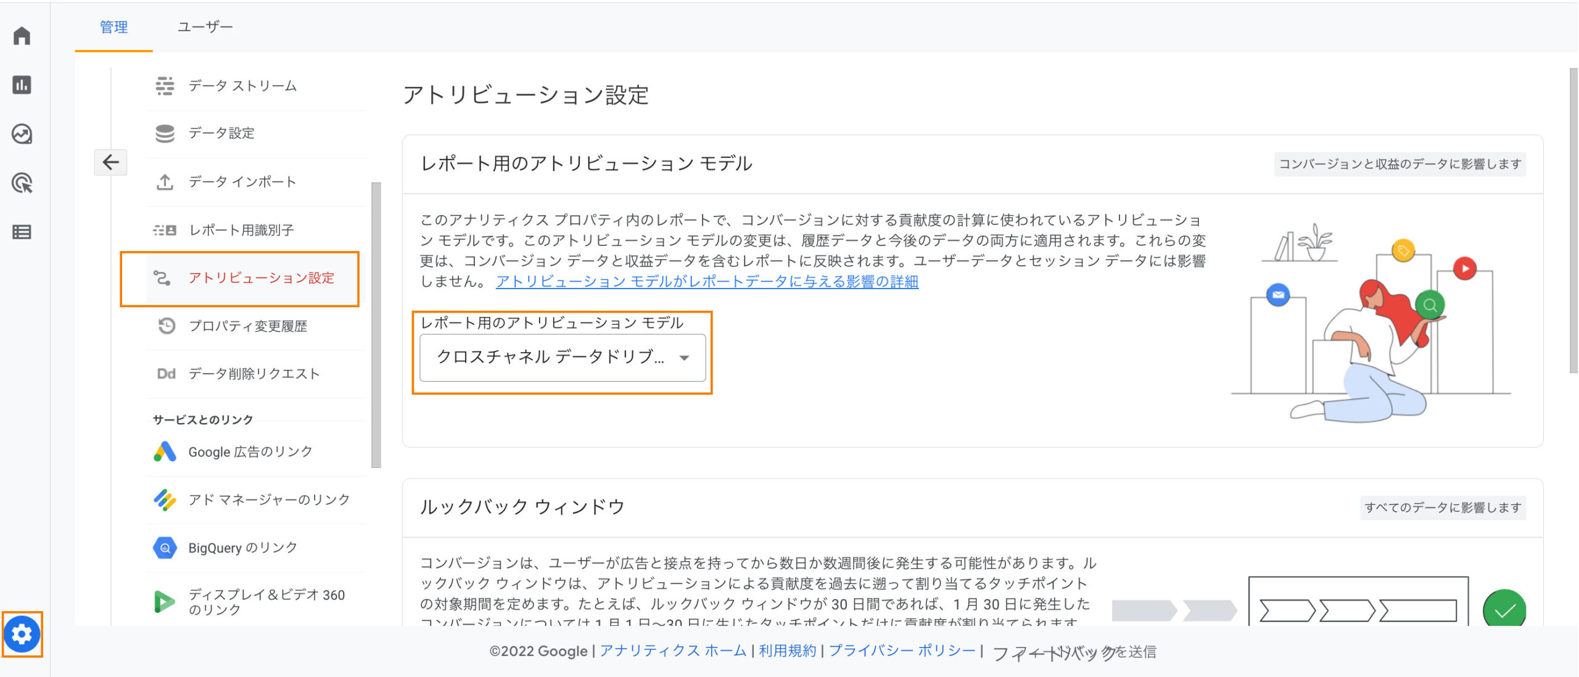Click the アド マネージャー logo icon
1579x677 pixels.
click(165, 499)
